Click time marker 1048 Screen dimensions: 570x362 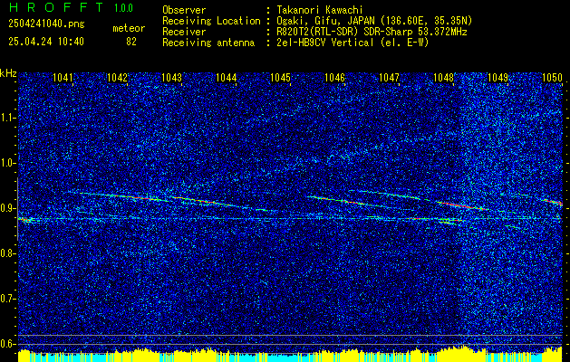coord(444,78)
